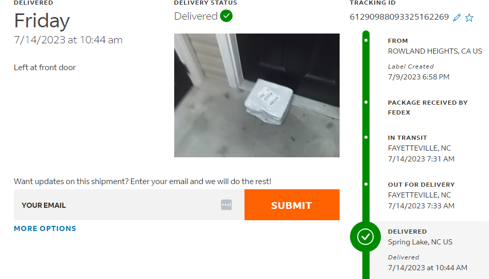Viewport: 489px width, 279px height.
Task: Select the large delivered checkmark on timeline
Action: [365, 237]
